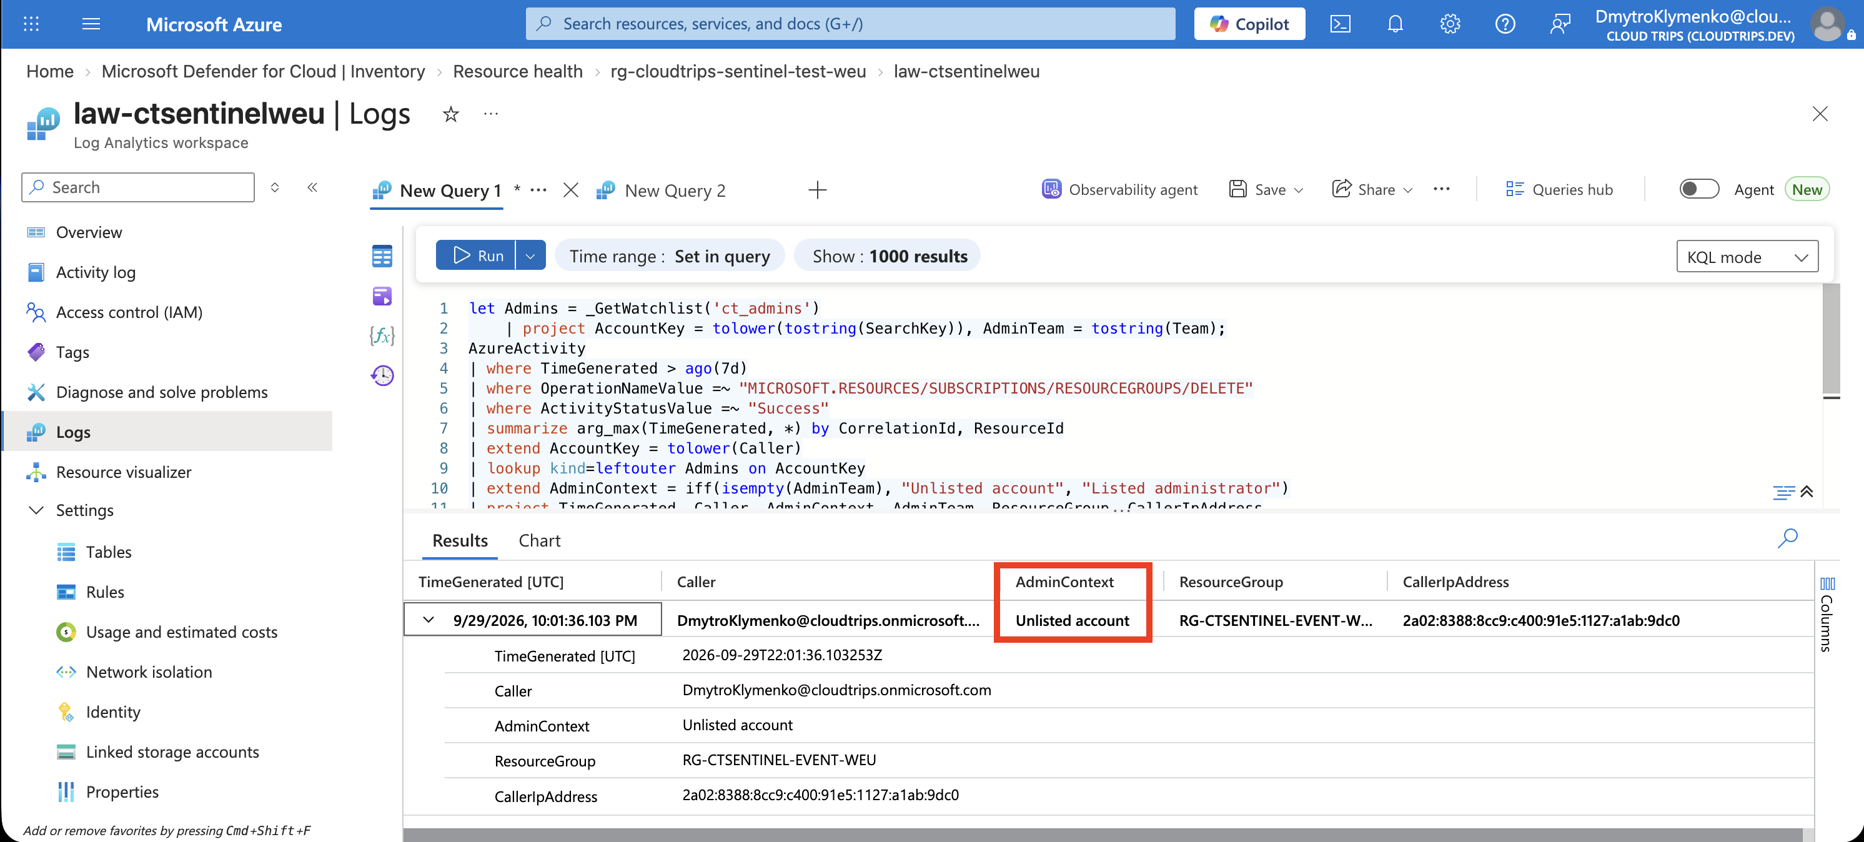The width and height of the screenshot is (1864, 842).
Task: Open Queries hub
Action: [1559, 189]
